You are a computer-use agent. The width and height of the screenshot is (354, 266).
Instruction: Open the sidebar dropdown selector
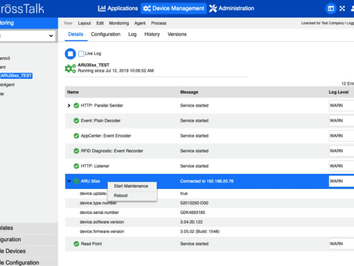[x=28, y=36]
